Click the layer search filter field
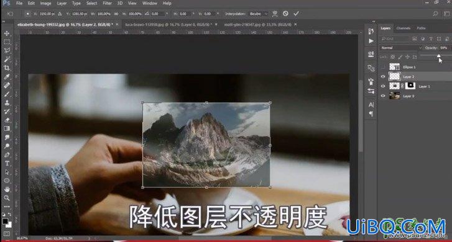 [x=395, y=38]
